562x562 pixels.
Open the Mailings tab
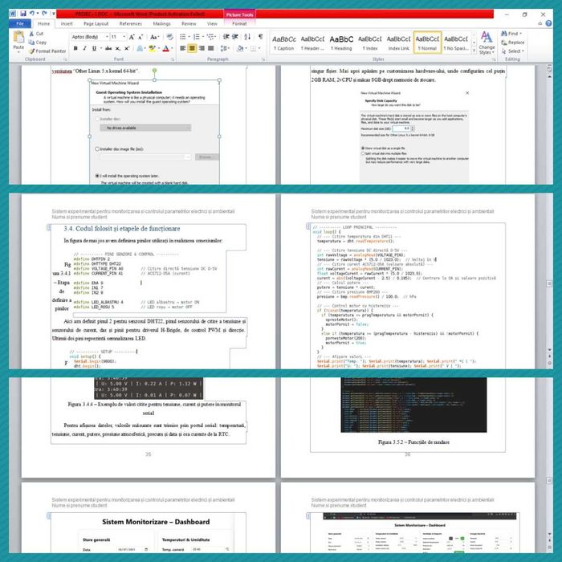click(x=161, y=23)
